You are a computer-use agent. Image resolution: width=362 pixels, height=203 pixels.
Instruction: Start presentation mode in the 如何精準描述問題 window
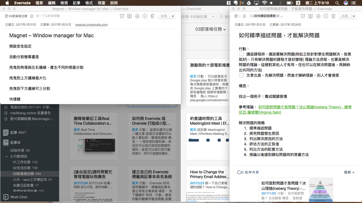click(310, 16)
